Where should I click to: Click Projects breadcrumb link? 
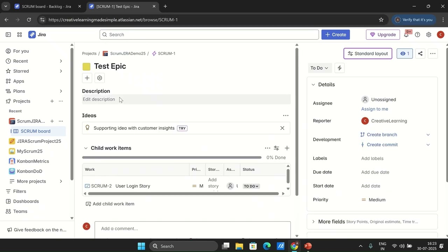89,54
